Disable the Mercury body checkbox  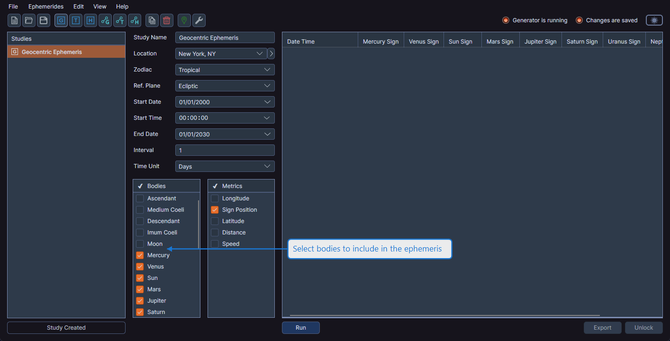pyautogui.click(x=140, y=255)
